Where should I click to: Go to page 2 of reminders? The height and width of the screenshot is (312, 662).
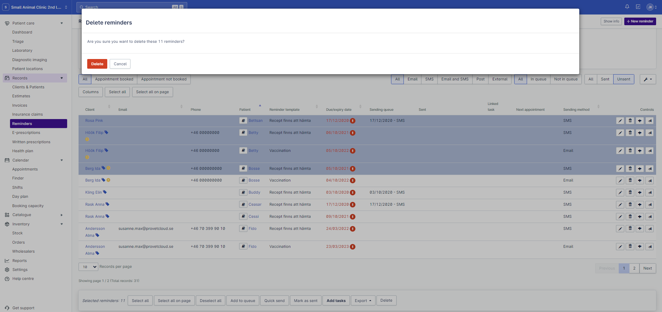[x=634, y=268]
